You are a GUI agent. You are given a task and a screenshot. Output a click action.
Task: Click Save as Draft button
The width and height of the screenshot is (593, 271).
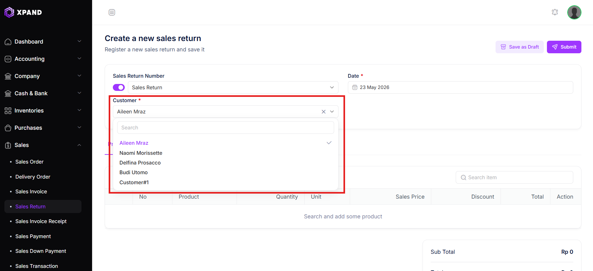[519, 47]
